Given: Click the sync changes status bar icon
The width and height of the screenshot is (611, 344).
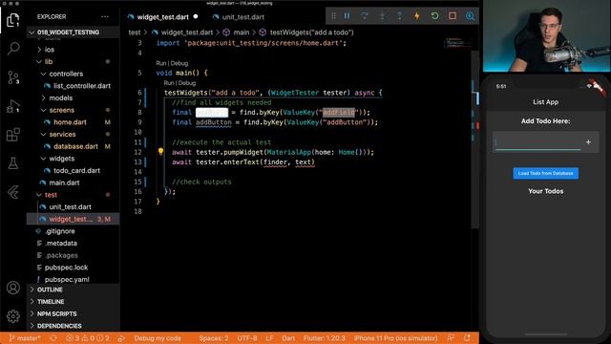Looking at the screenshot, I should coord(53,338).
